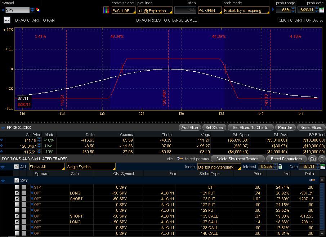Image resolution: width=326 pixels, height=237 pixels.
Task: Open the prob date calendar icon
Action: tap(322, 10)
